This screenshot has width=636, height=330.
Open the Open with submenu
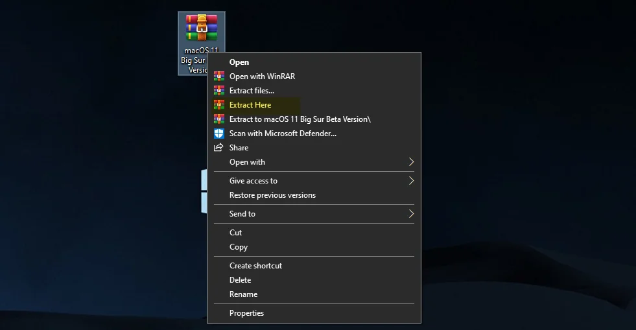tap(314, 161)
